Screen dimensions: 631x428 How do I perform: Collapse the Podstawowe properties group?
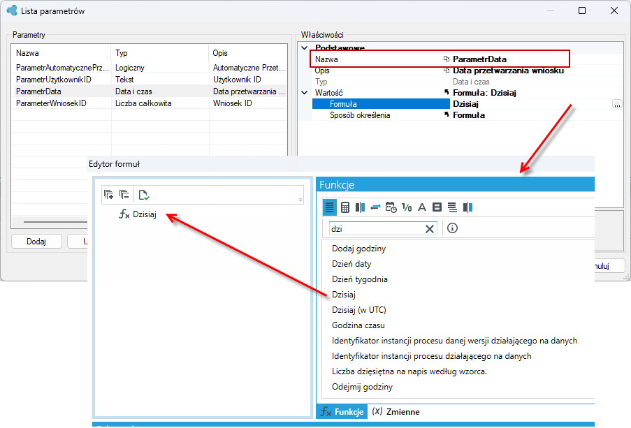[x=305, y=48]
